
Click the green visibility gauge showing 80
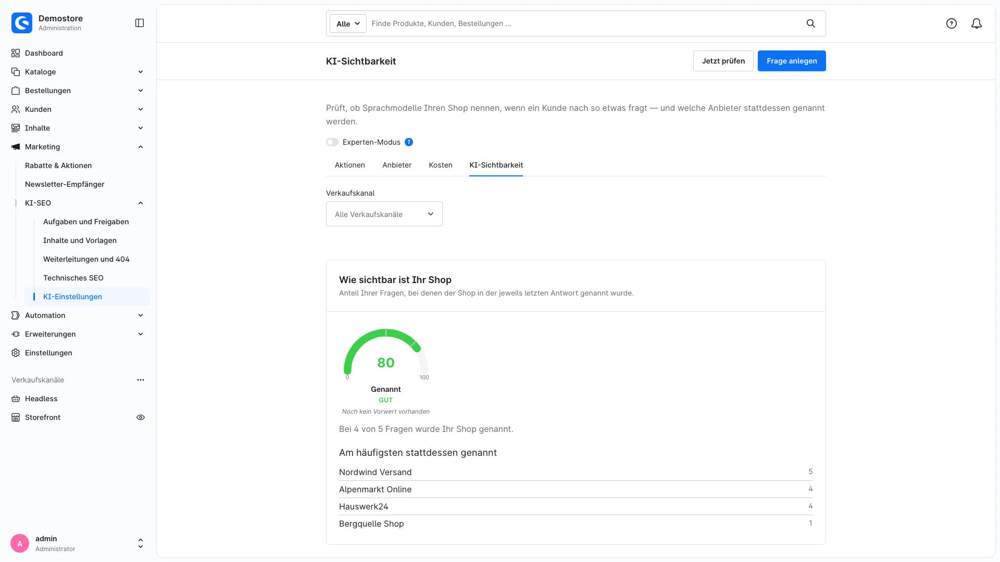(x=386, y=354)
